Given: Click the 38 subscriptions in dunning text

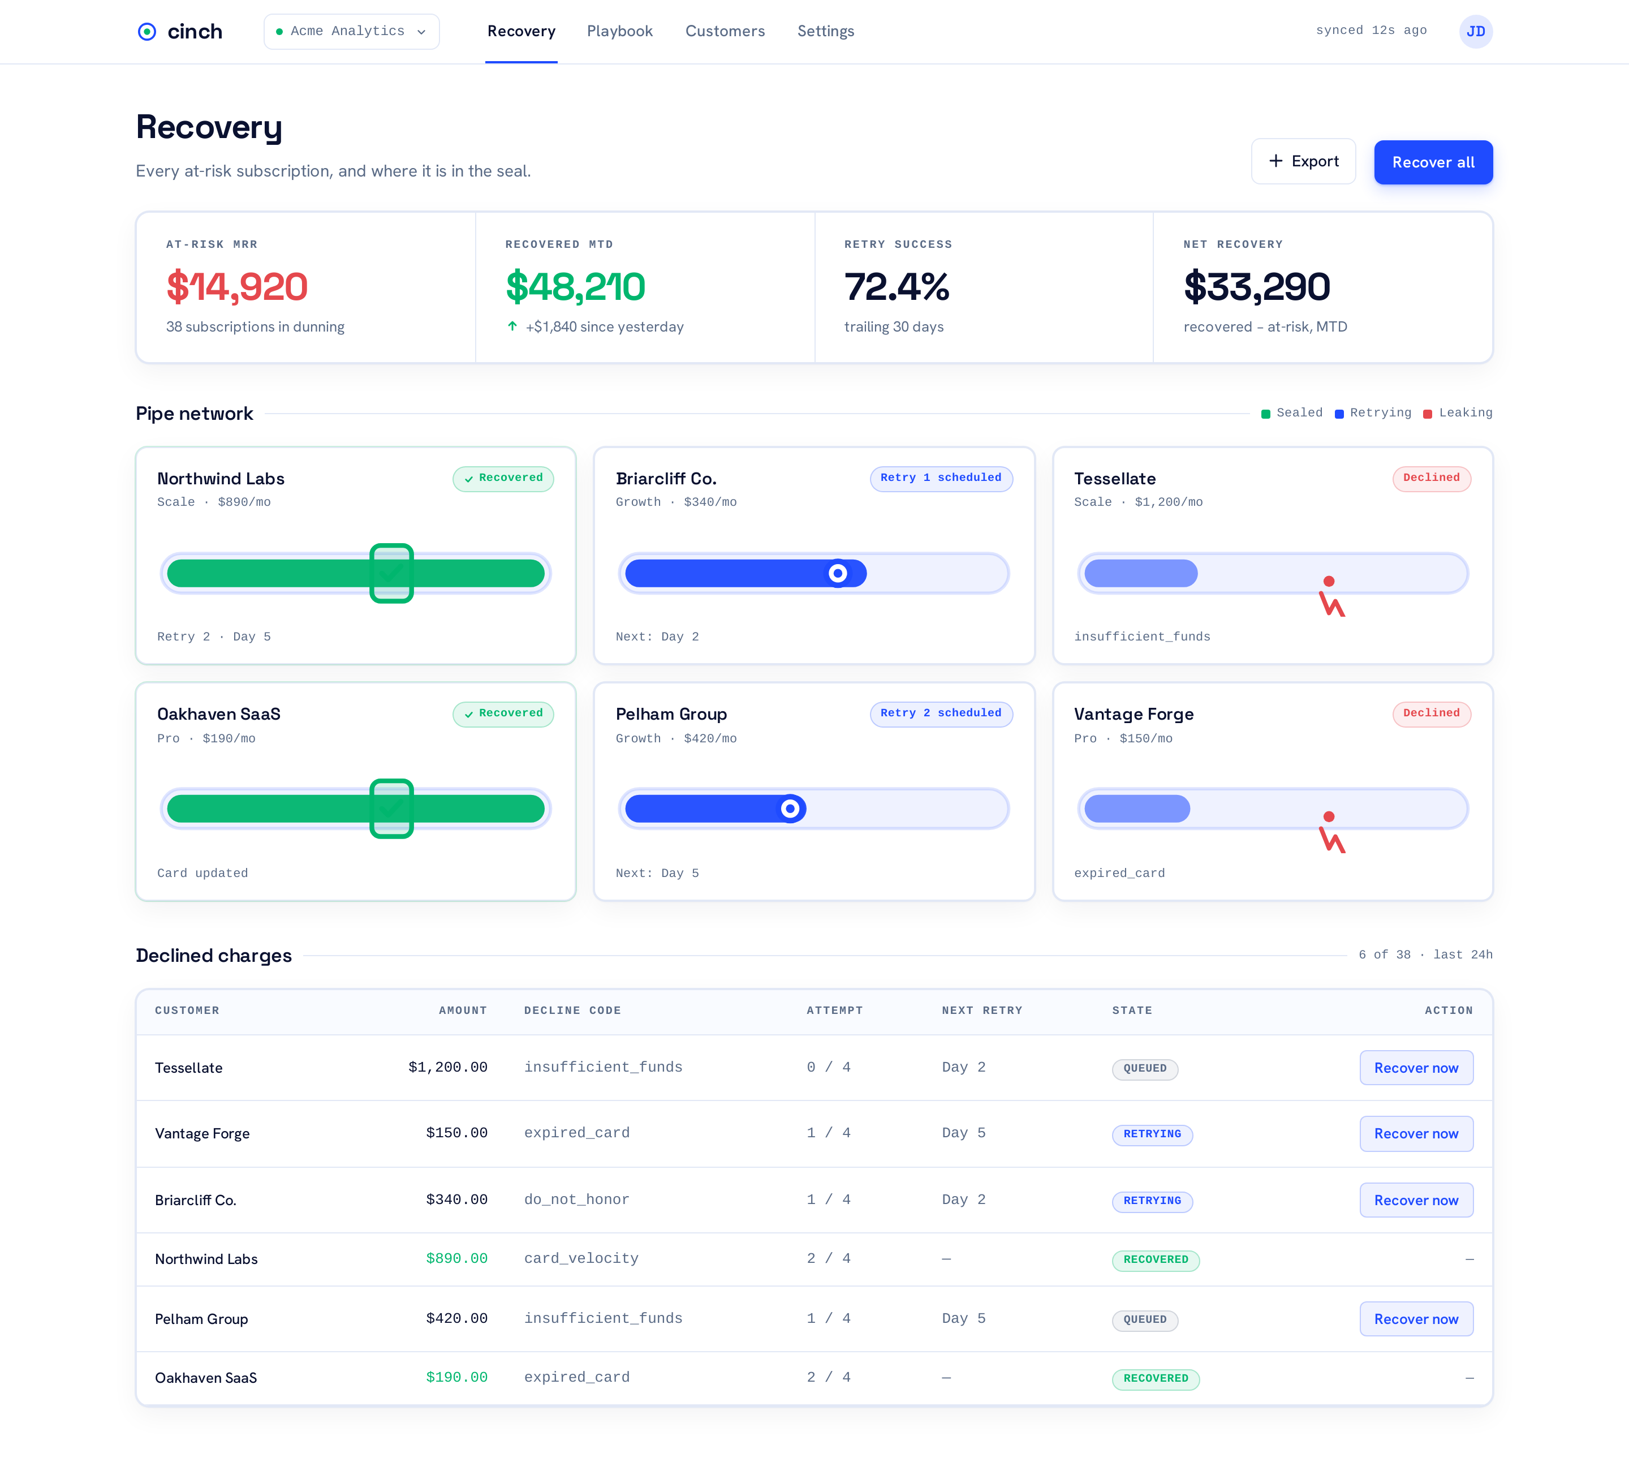Looking at the screenshot, I should pos(255,326).
